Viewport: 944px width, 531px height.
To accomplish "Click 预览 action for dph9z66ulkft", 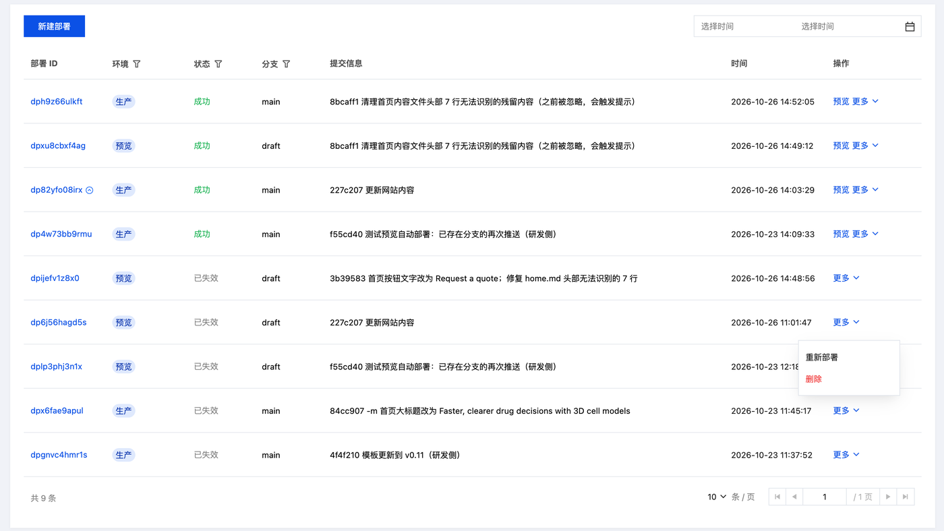I will tap(841, 102).
